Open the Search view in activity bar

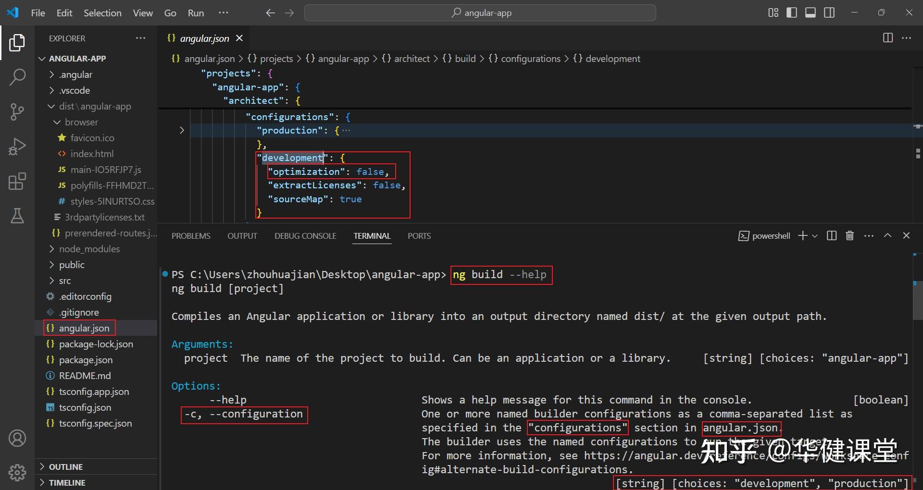pyautogui.click(x=17, y=77)
